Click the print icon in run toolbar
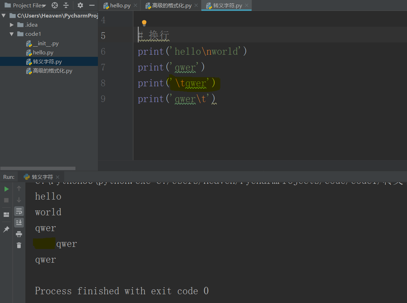Screen dimensions: 407x303 (x=19, y=234)
